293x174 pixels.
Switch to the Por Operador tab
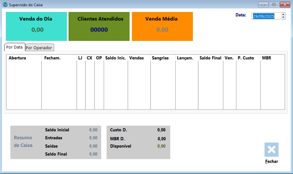tap(39, 48)
